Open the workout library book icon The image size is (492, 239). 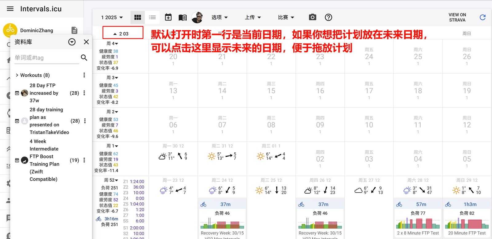[183, 18]
